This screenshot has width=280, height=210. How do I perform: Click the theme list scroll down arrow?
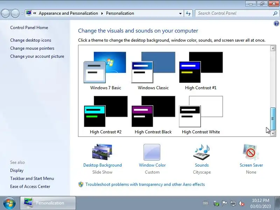point(273,133)
